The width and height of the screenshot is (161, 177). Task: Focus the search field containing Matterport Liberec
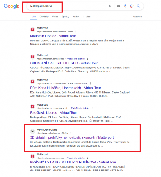68,6
